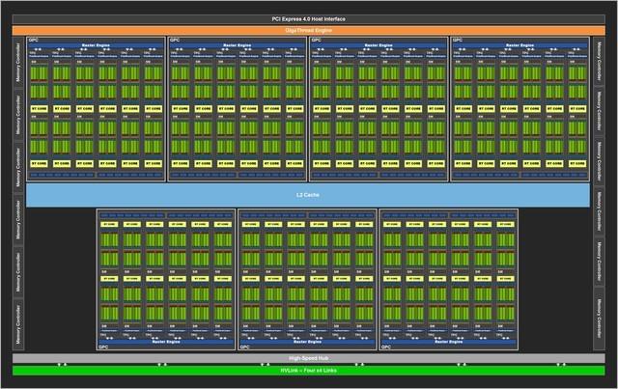Select the gray High-Speed Hub bar
This screenshot has width=618, height=389.
click(x=308, y=359)
